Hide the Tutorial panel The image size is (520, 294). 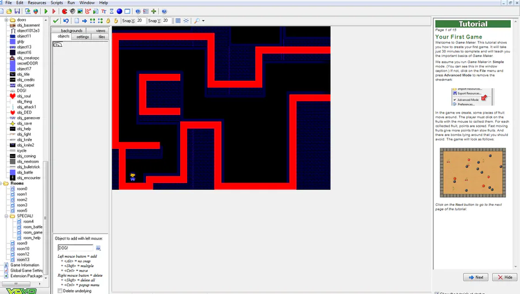[505, 277]
